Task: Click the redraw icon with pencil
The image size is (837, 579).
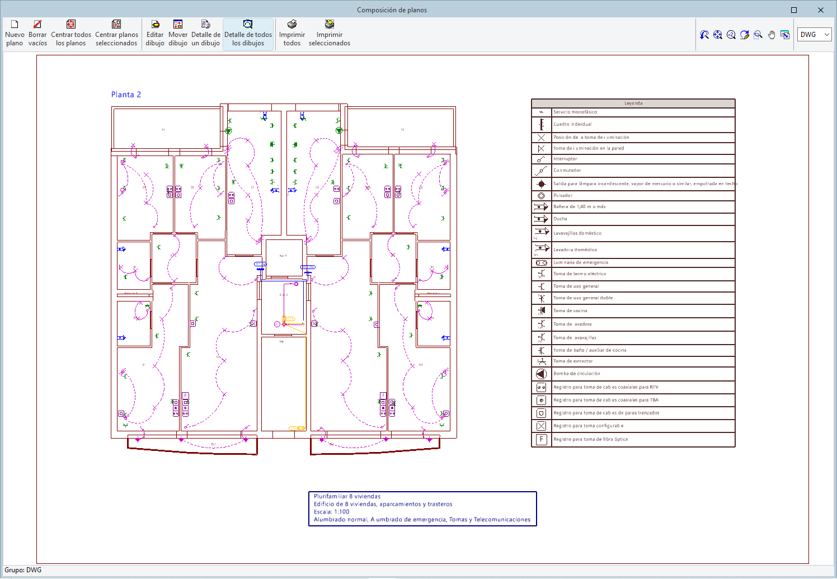Action: click(745, 35)
